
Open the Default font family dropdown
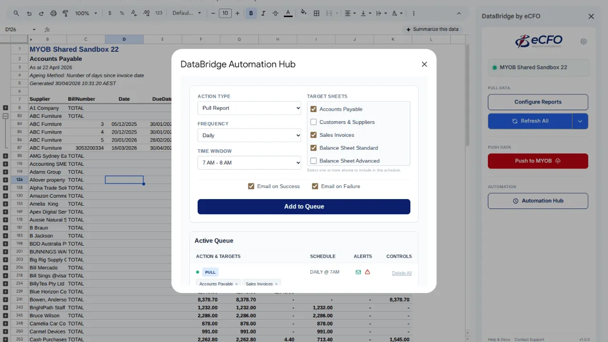[187, 13]
